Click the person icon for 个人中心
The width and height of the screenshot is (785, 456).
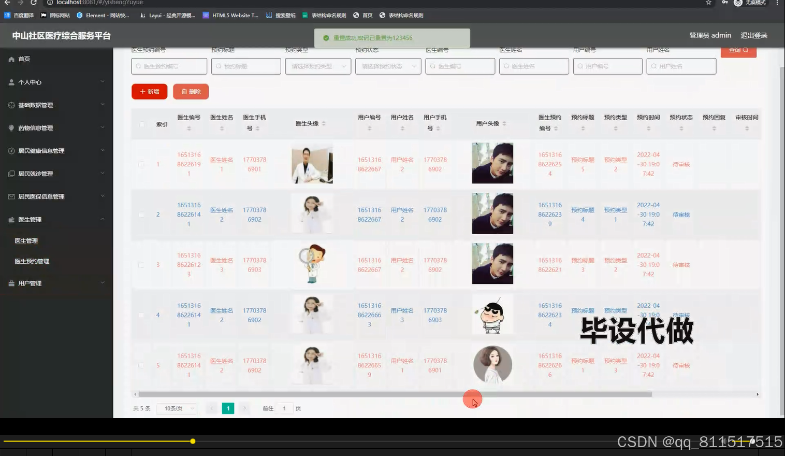(x=11, y=82)
